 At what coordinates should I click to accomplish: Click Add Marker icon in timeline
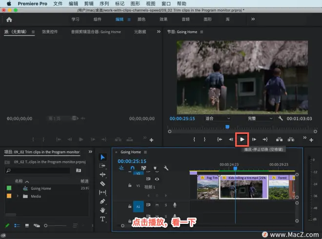coord(155,168)
